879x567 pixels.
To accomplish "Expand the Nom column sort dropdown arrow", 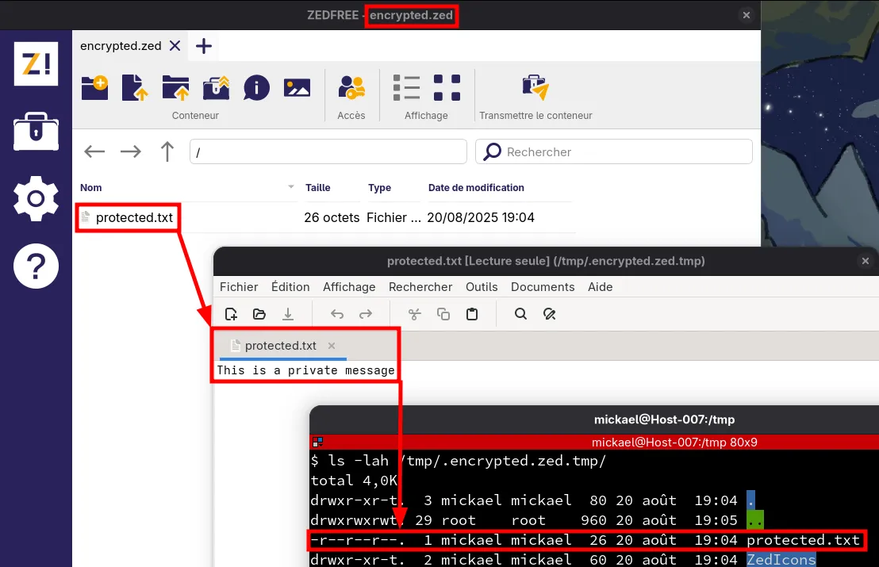I will pos(290,188).
